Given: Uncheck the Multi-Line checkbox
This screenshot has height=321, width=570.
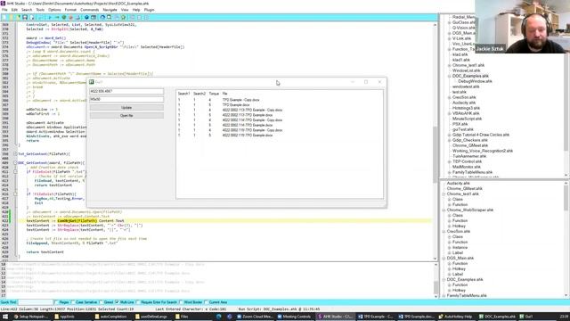Looking at the screenshot, I should point(117,302).
